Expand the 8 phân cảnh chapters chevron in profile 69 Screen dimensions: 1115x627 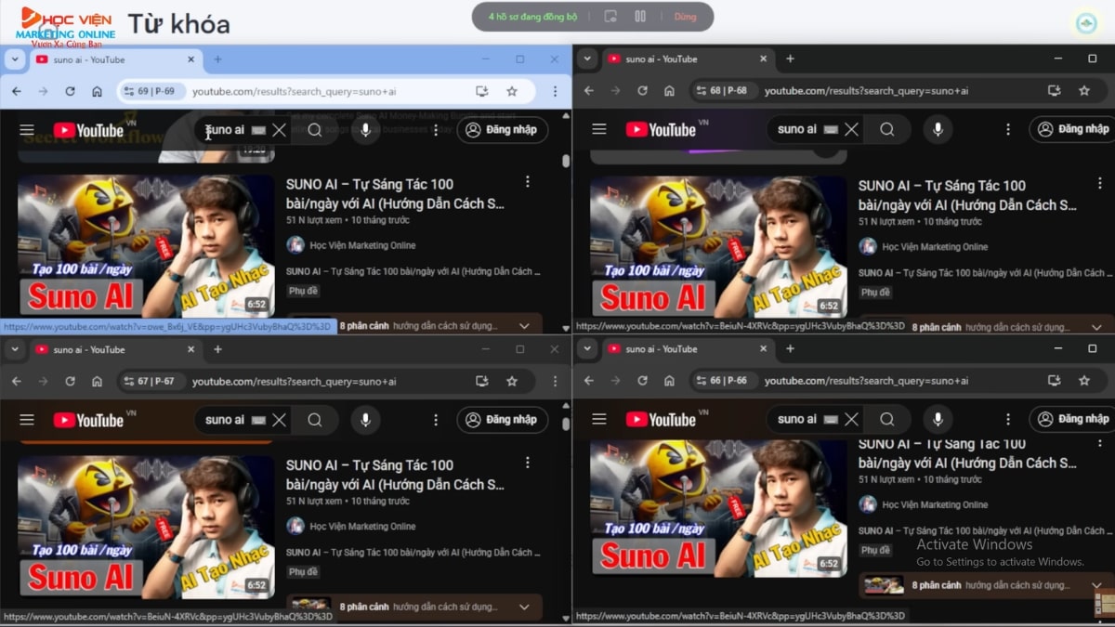tap(522, 325)
